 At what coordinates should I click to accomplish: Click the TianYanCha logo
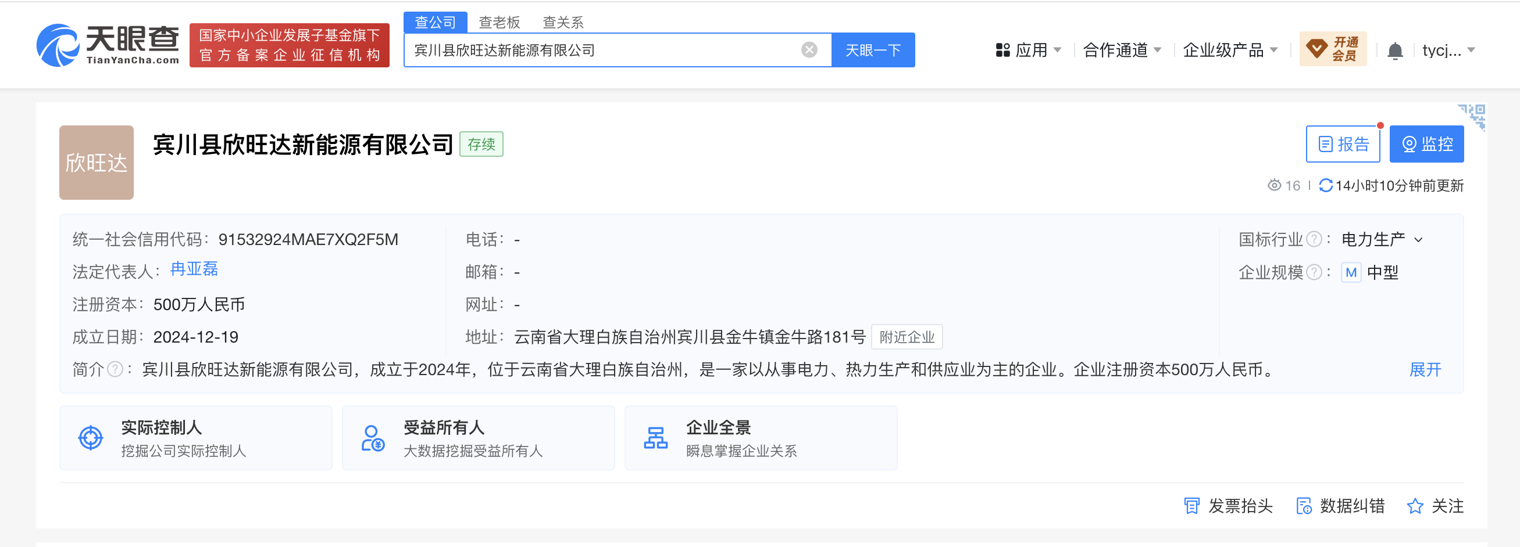[x=108, y=45]
